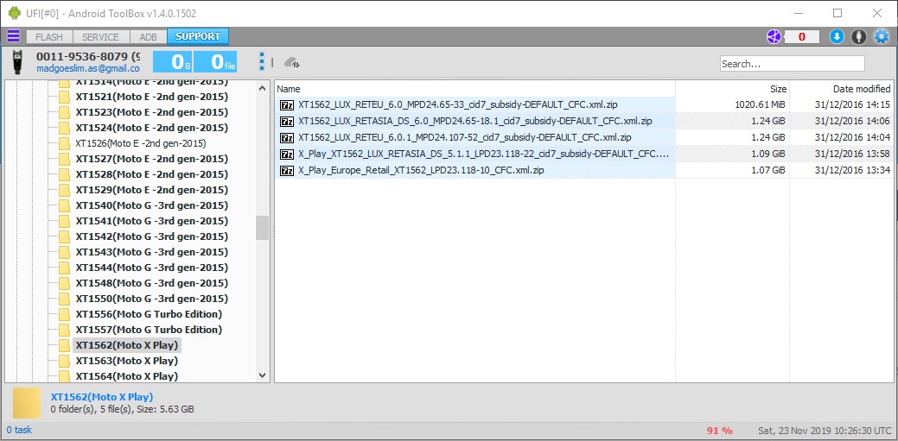Select XT1526(Moto E -2nd gen-2015) tree item
The image size is (898, 441).
click(141, 143)
